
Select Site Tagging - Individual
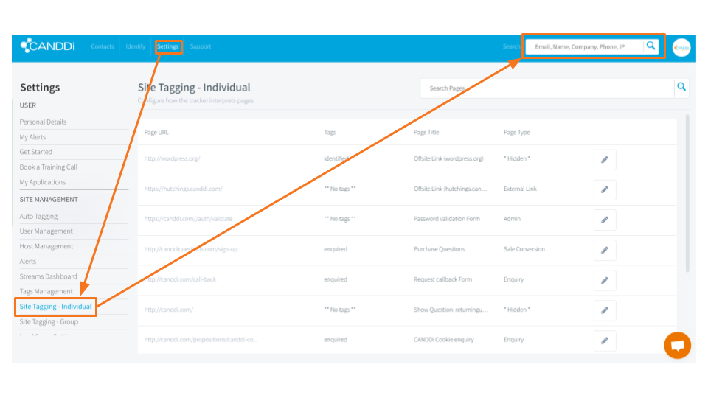[x=55, y=307]
